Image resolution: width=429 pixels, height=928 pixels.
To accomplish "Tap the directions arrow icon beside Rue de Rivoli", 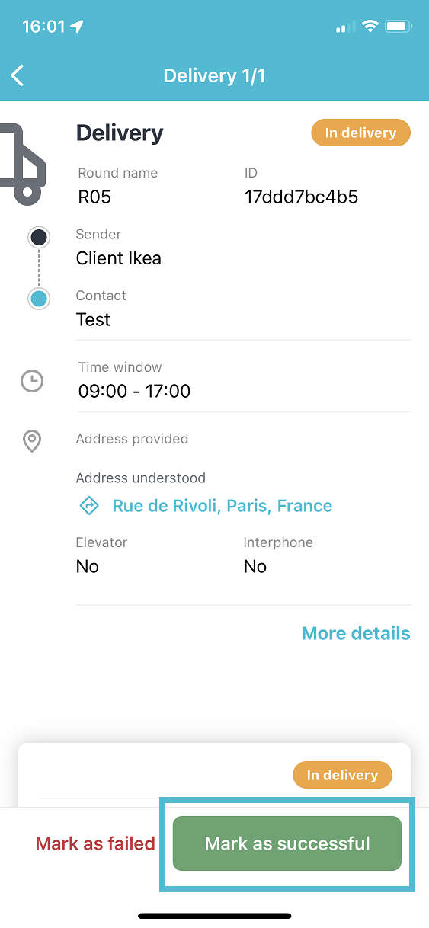I will point(90,506).
